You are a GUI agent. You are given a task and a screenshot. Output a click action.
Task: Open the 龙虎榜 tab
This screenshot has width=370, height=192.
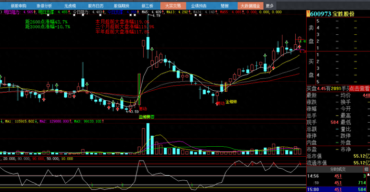(x=70, y=6)
